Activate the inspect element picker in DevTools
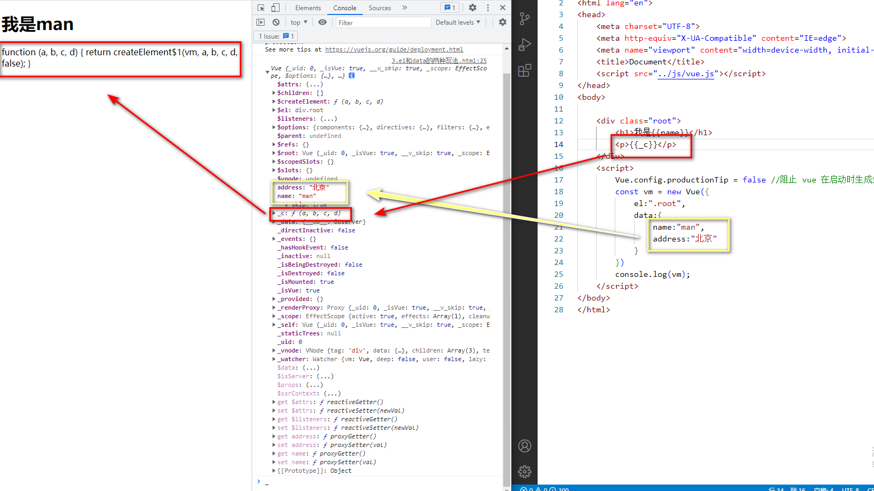Viewport: 874px width, 491px height. pos(261,8)
